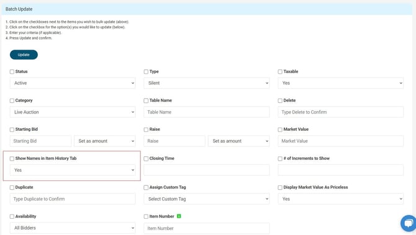Enable the Category checkbox

click(12, 100)
